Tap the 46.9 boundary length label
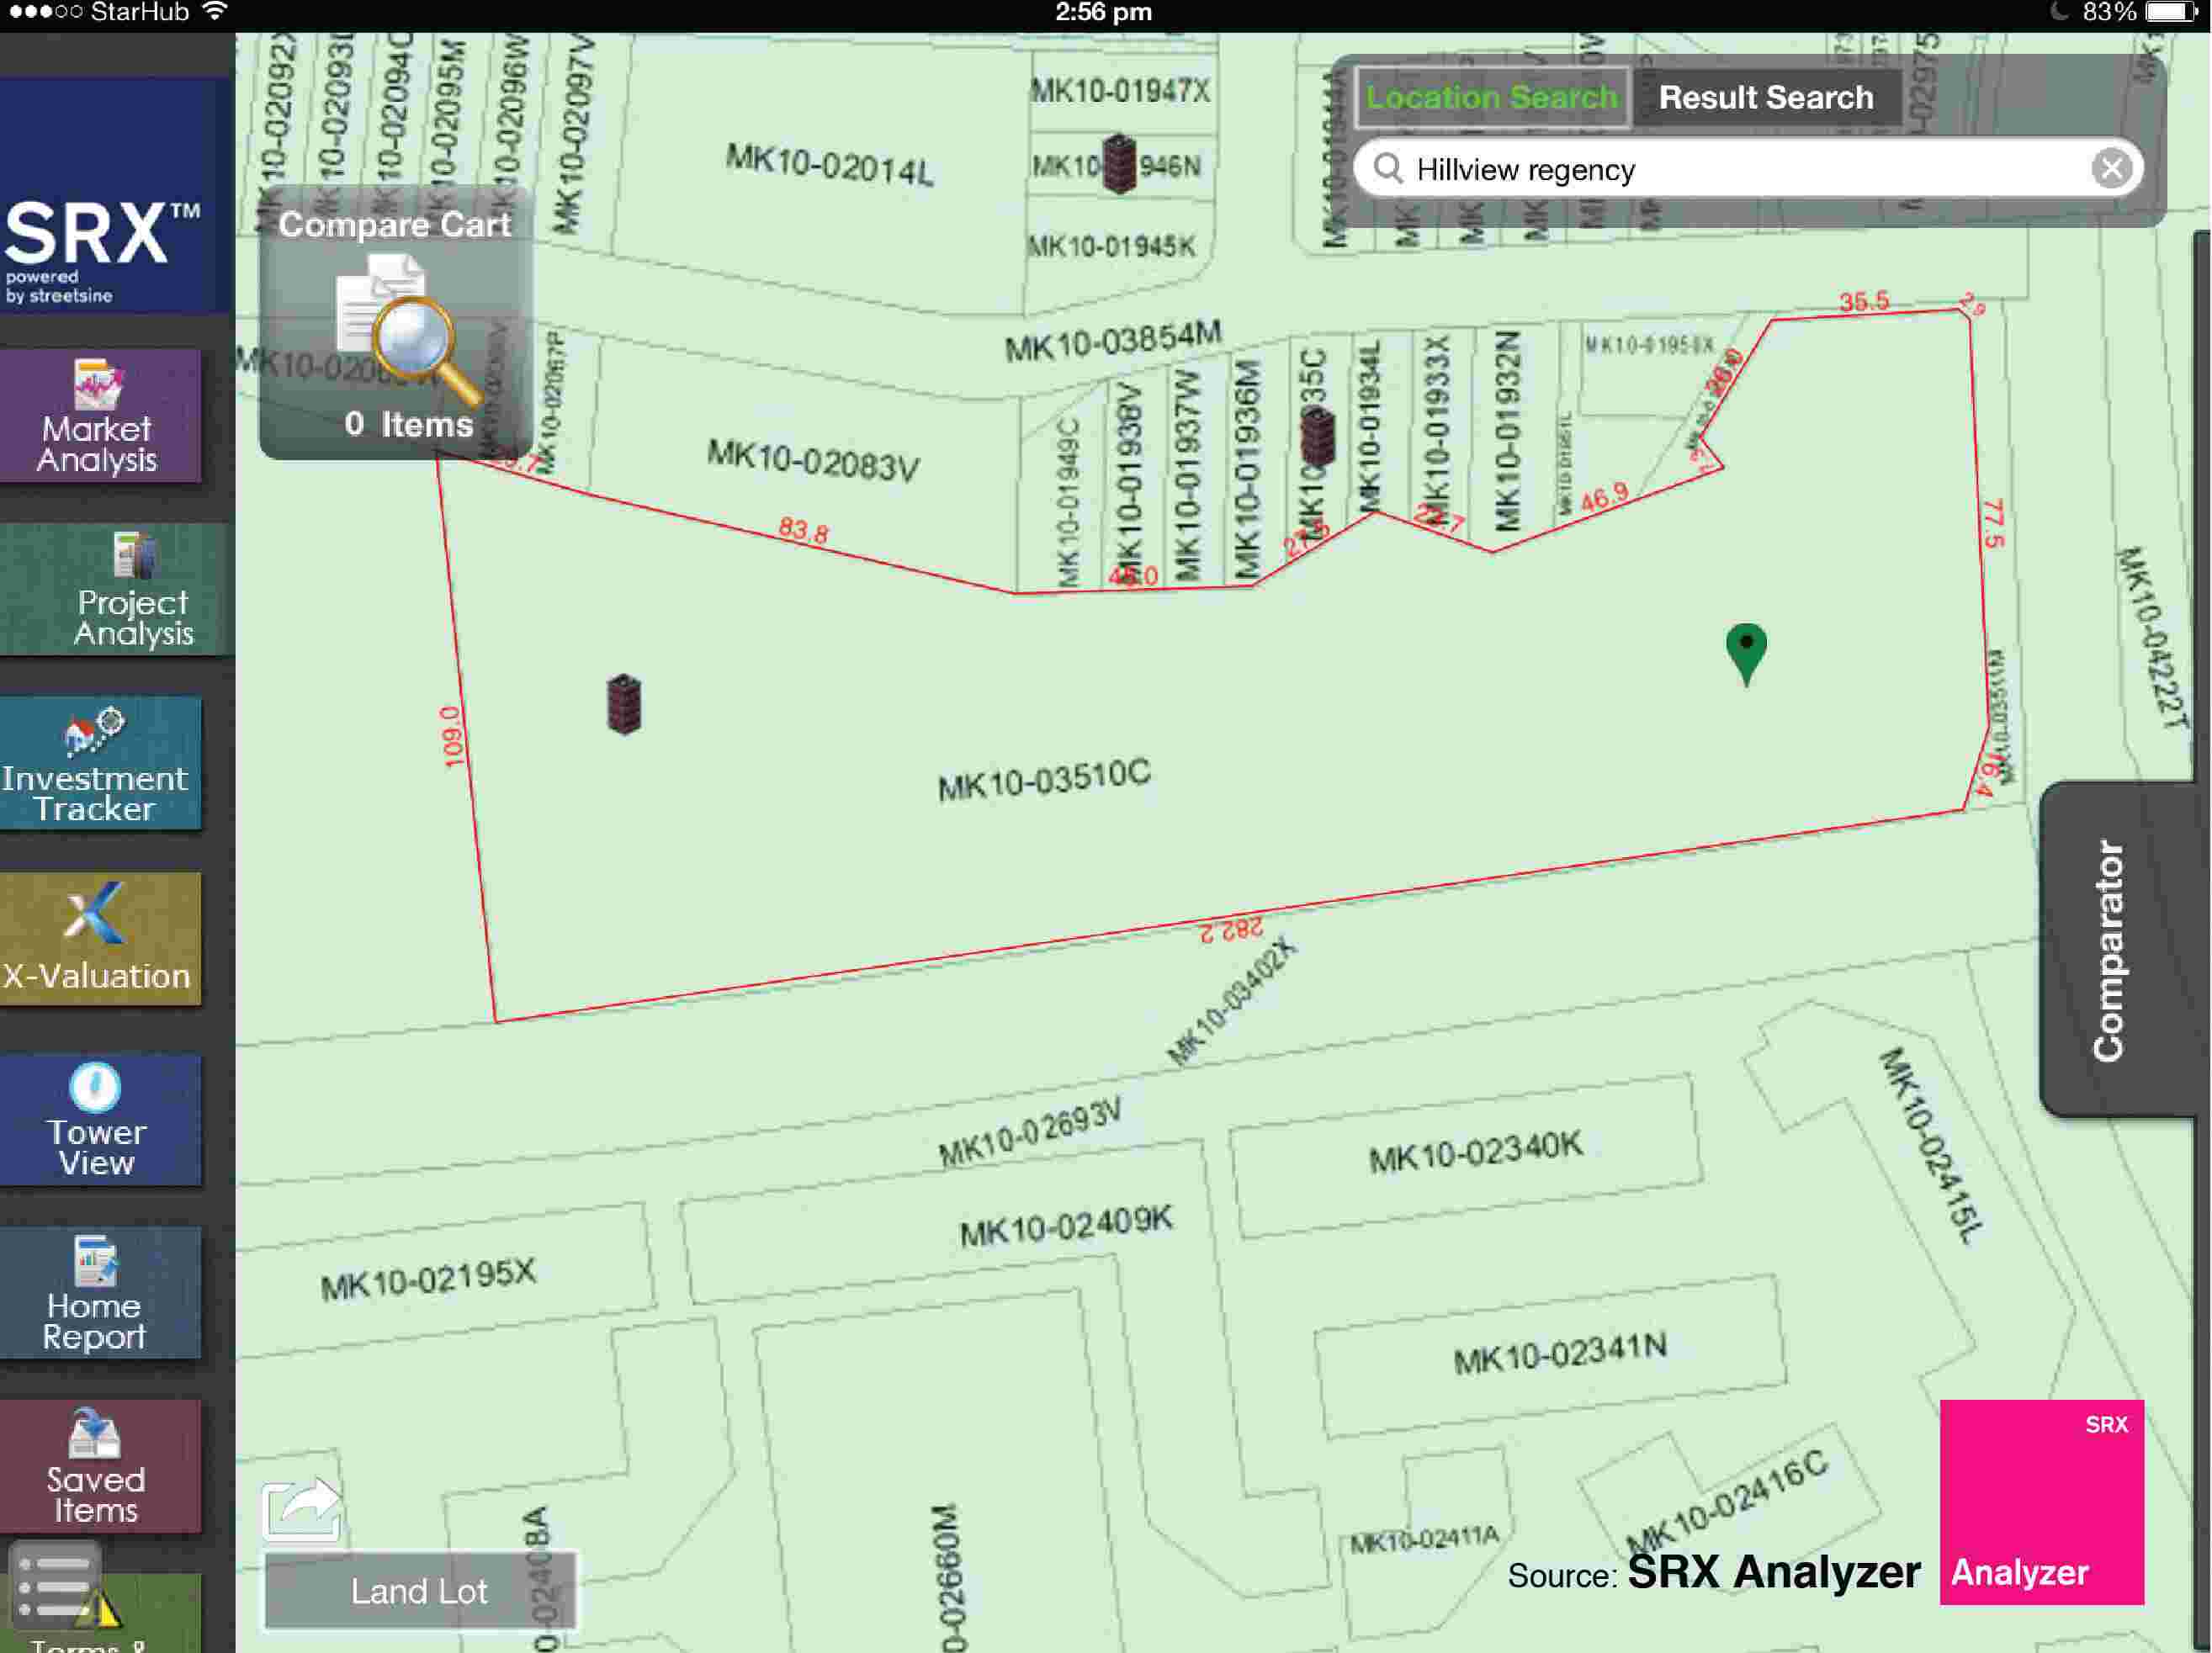2212x1653 pixels. click(x=1605, y=497)
